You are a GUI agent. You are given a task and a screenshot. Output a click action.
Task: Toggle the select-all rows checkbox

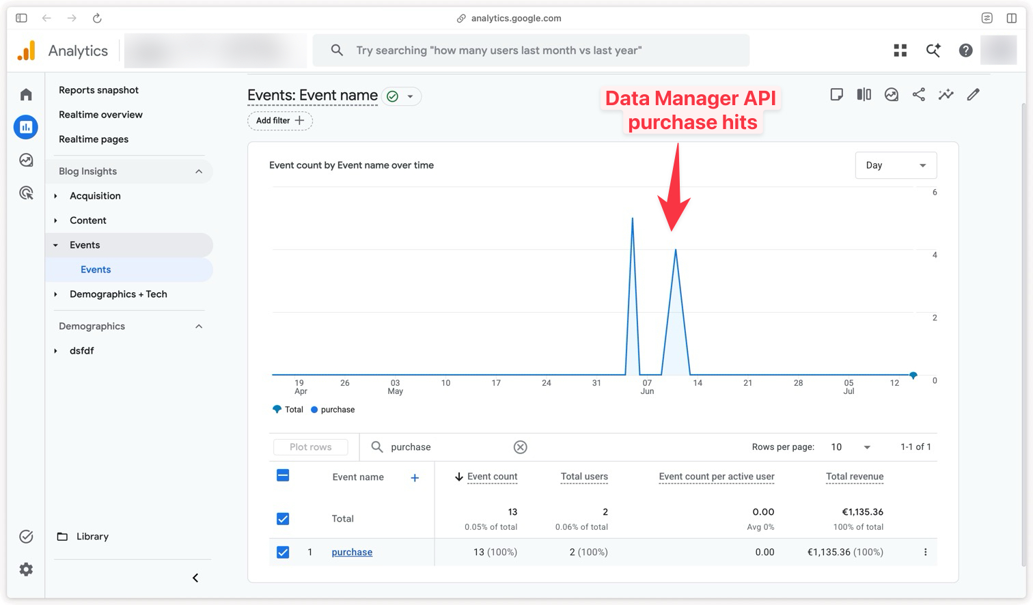(x=283, y=476)
